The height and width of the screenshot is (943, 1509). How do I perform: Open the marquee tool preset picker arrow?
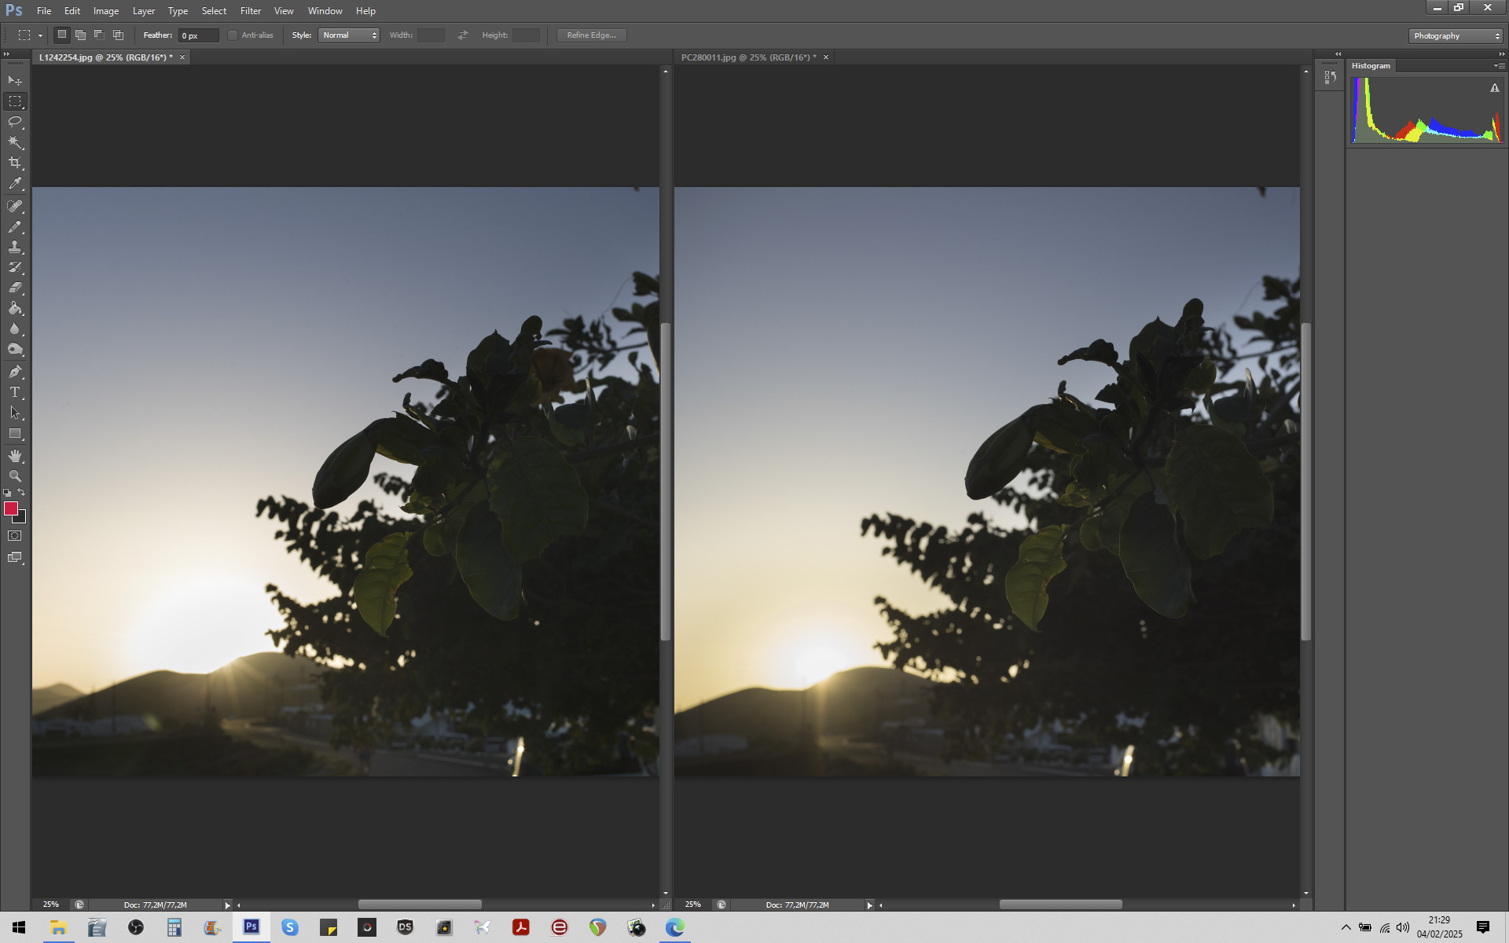40,36
